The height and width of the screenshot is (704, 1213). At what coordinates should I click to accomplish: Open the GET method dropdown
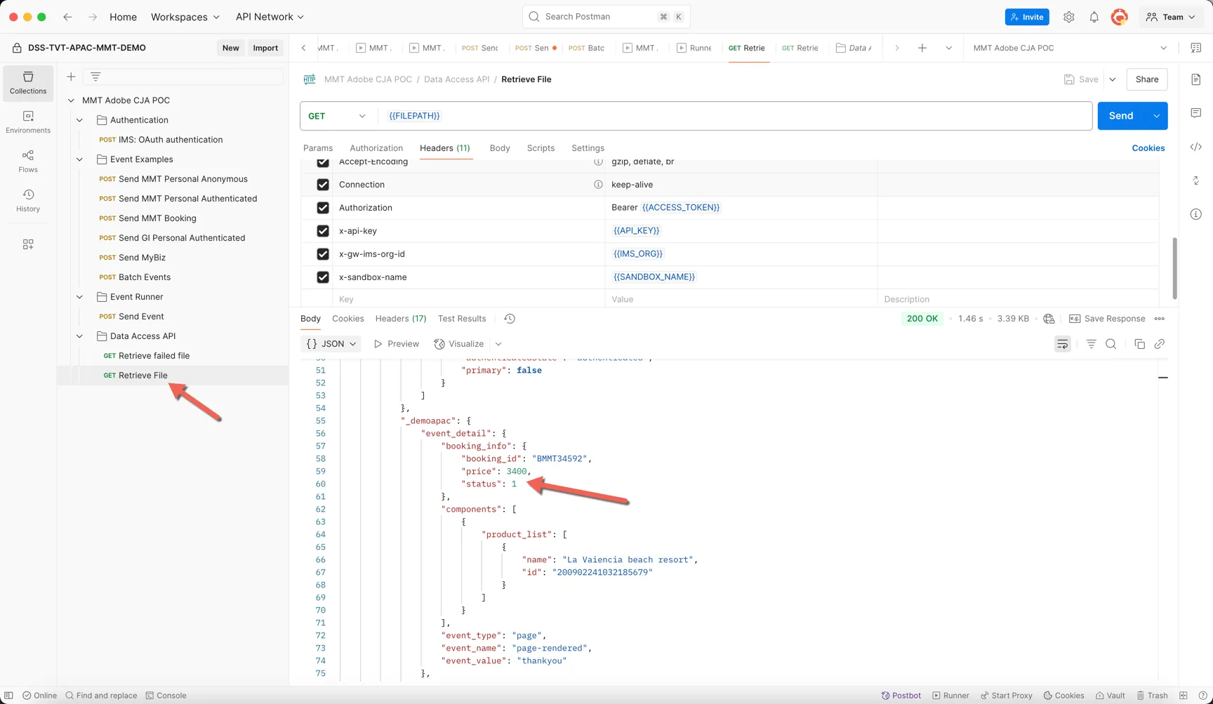point(337,116)
